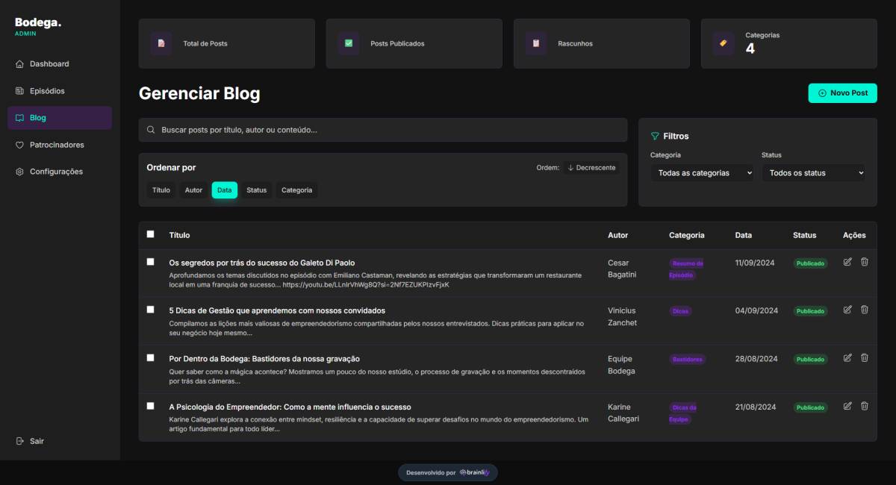
Task: Click Publicado badge for 04/09/2024 post
Action: point(810,311)
